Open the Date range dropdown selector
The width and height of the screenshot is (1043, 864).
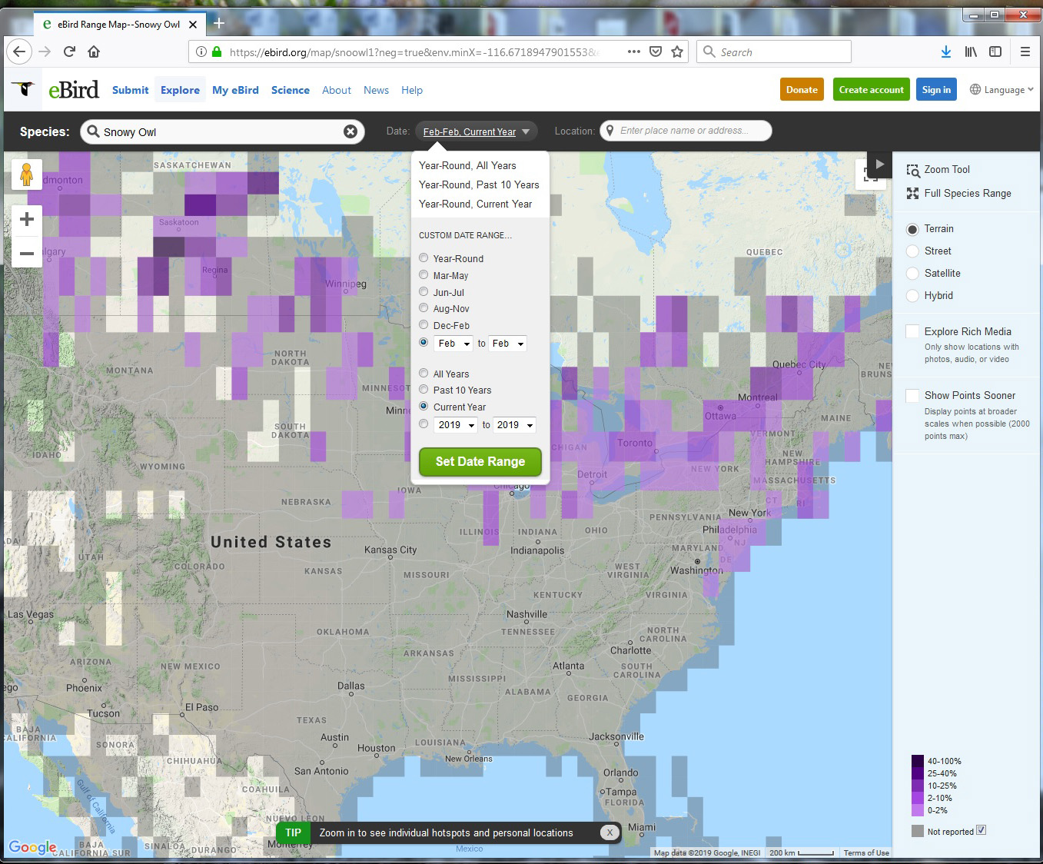tap(477, 131)
